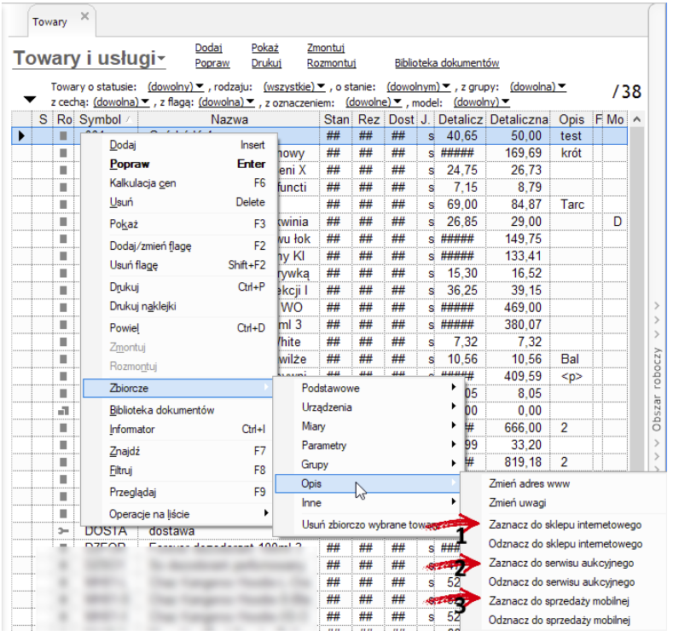The height and width of the screenshot is (636, 673).
Task: Click the Nazwa column header
Action: 229,119
